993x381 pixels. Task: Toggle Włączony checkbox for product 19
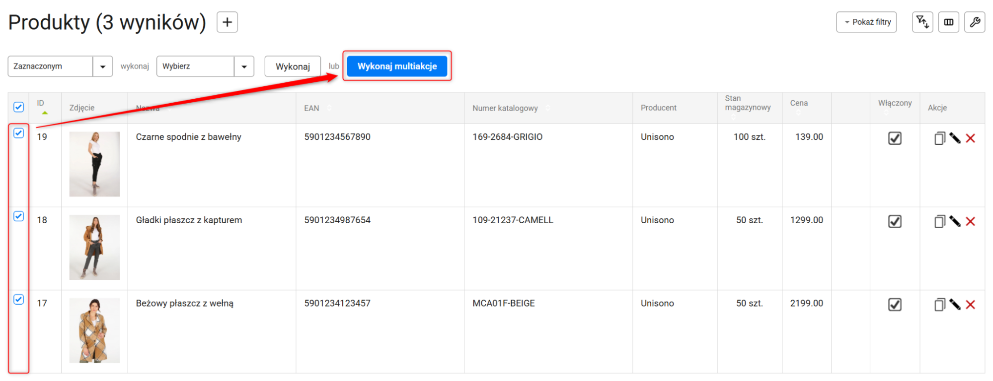(x=895, y=138)
